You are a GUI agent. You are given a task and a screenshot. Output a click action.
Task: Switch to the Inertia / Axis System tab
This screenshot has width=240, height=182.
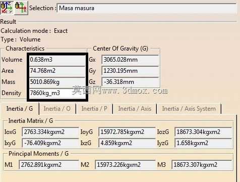(x=189, y=109)
